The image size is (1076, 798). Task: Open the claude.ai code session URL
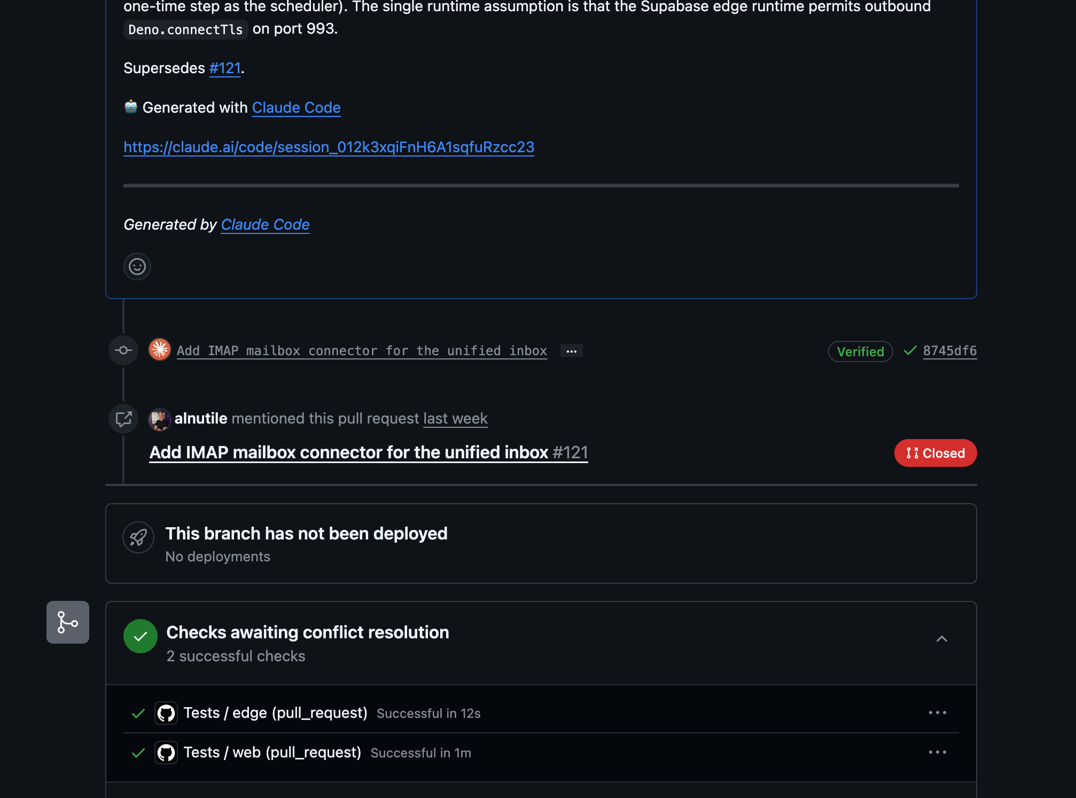point(329,147)
